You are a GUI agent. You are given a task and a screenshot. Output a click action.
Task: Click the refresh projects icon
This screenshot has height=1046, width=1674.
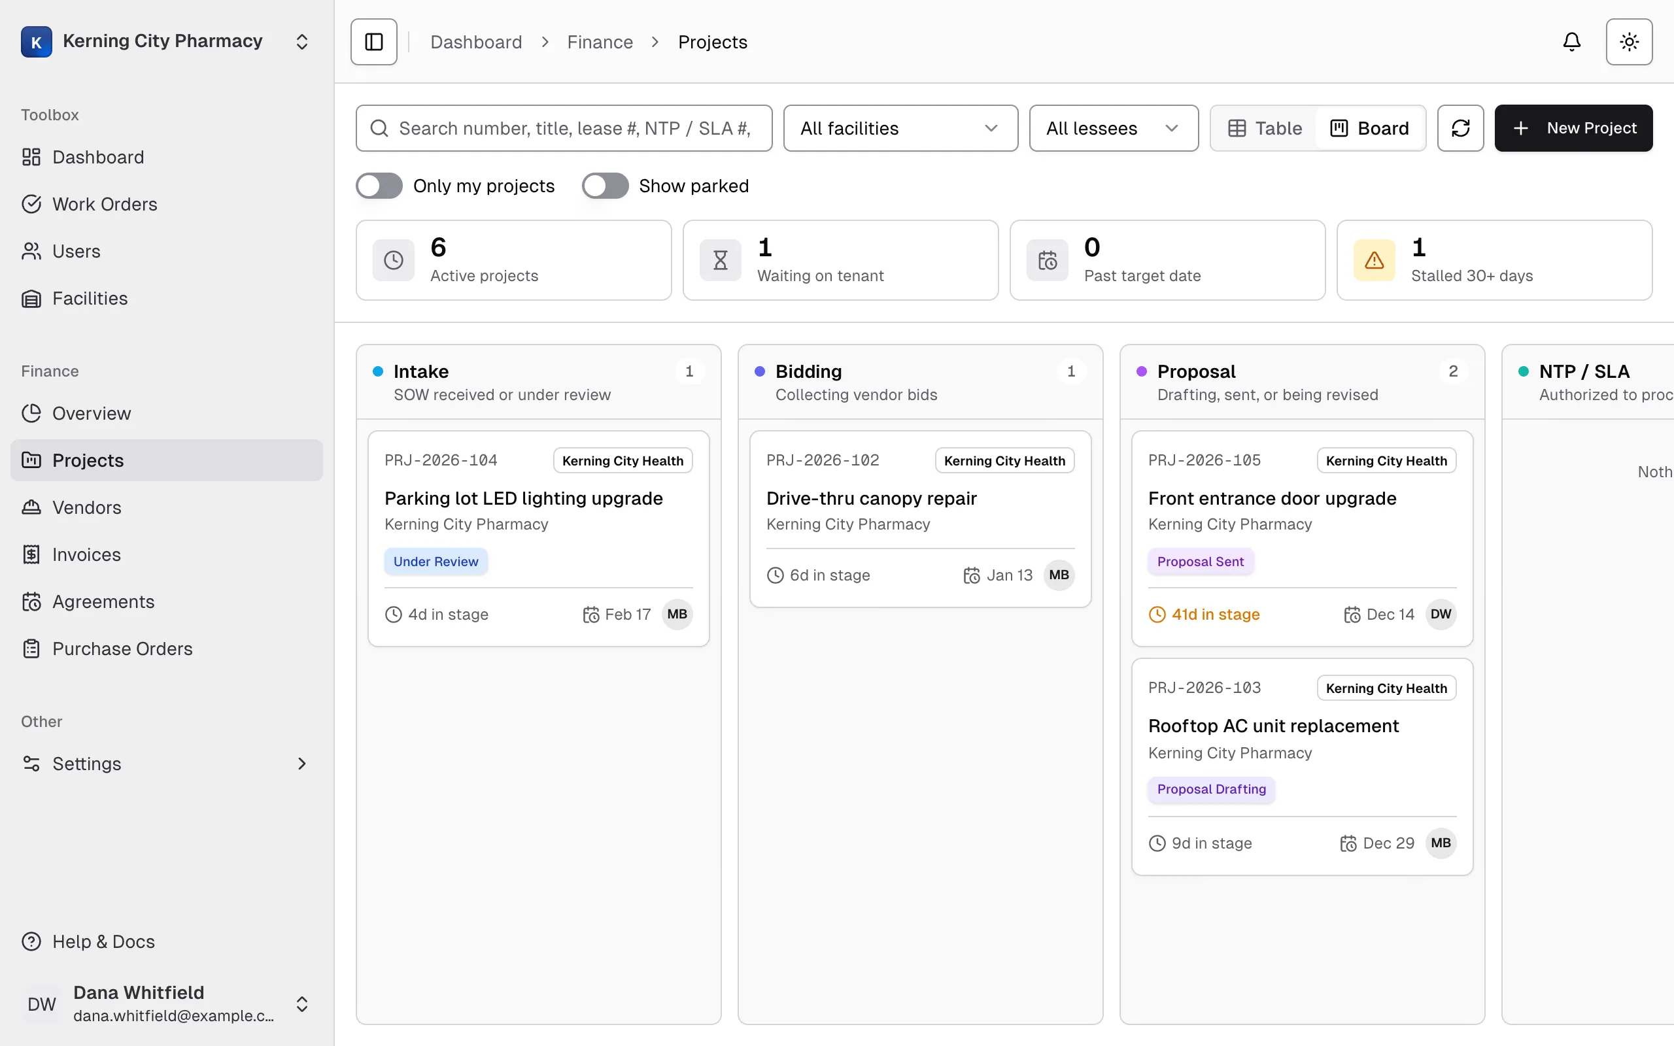[1460, 128]
